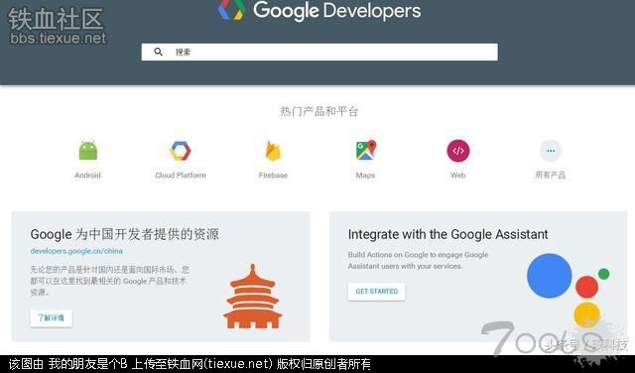Click the Cloud Platform label

coord(181,176)
